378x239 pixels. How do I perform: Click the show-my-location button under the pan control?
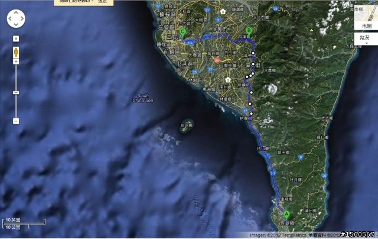pyautogui.click(x=16, y=38)
